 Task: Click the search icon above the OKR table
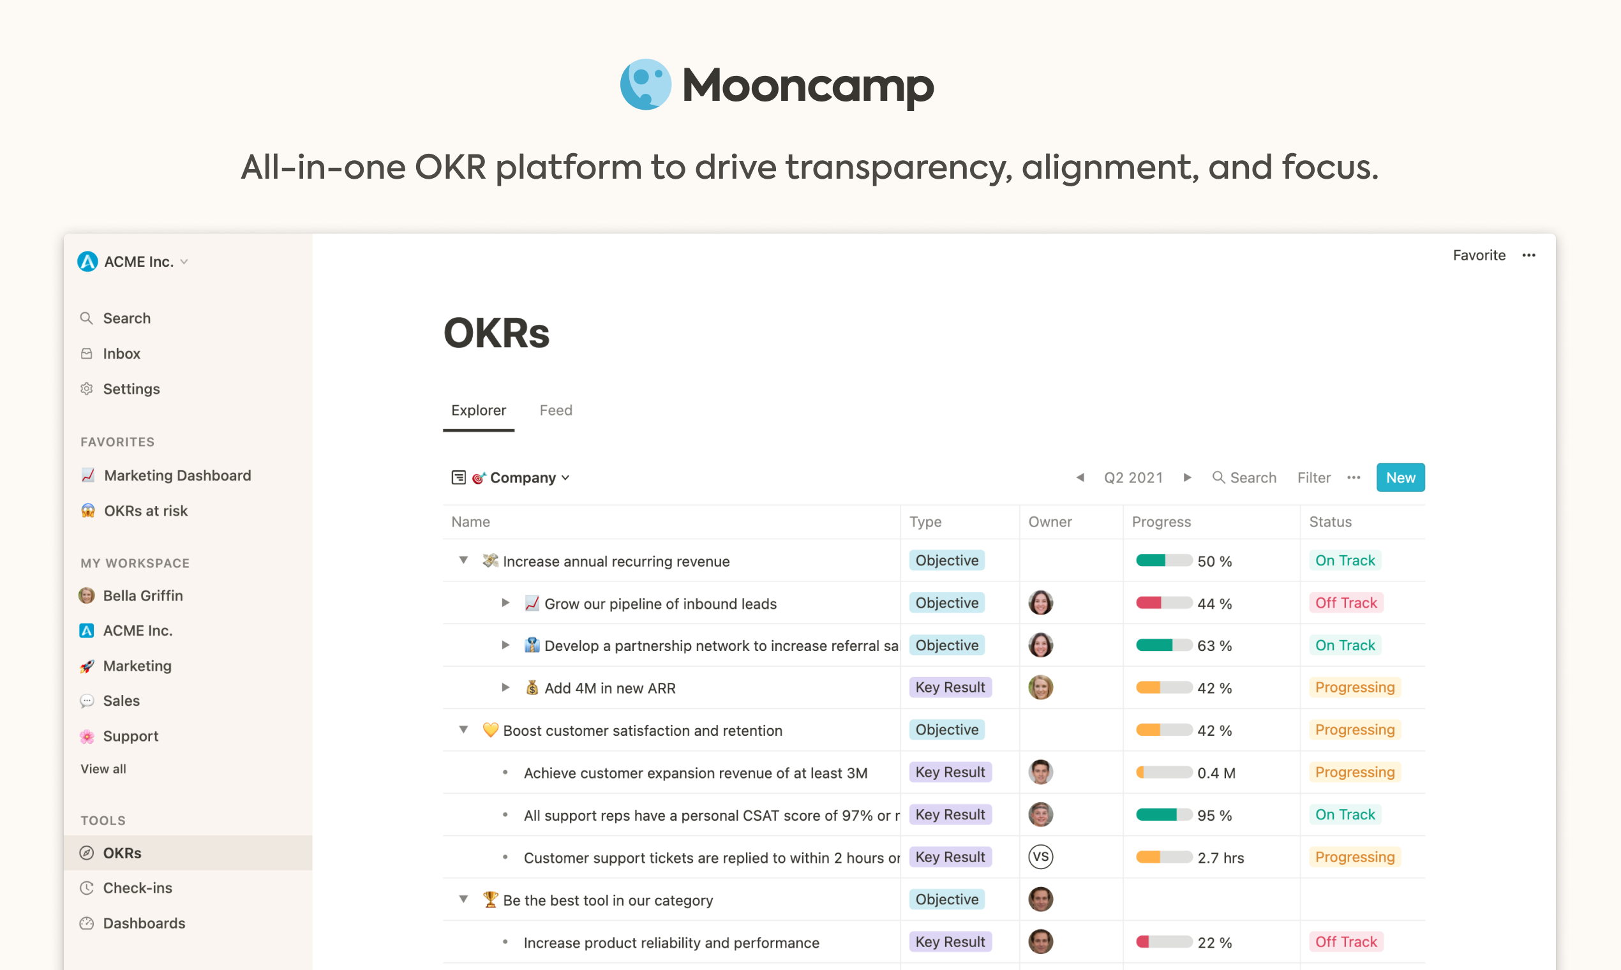coord(1220,477)
